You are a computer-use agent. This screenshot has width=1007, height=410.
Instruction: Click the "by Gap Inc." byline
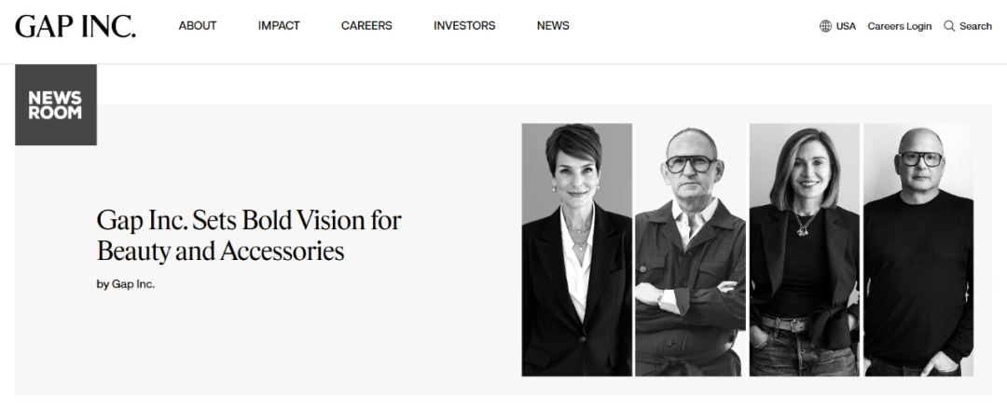click(125, 284)
